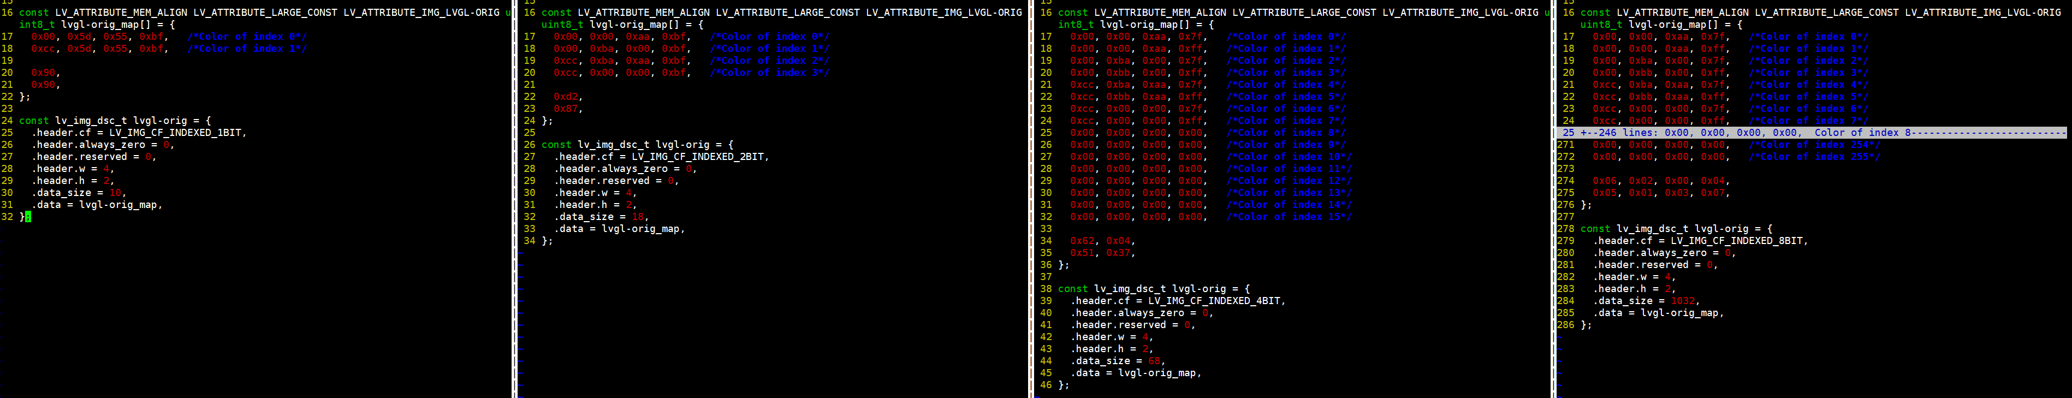The image size is (2072, 398).
Task: Click the 0x51 byte on line 35
Action: tap(1082, 252)
